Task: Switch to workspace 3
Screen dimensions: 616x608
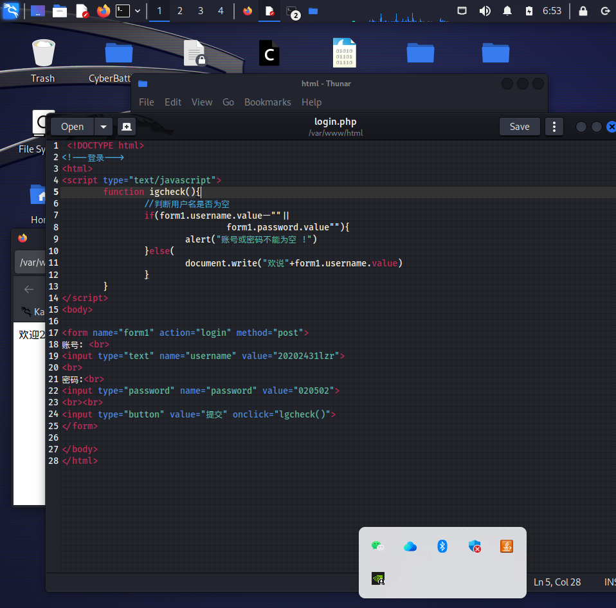Action: click(201, 11)
